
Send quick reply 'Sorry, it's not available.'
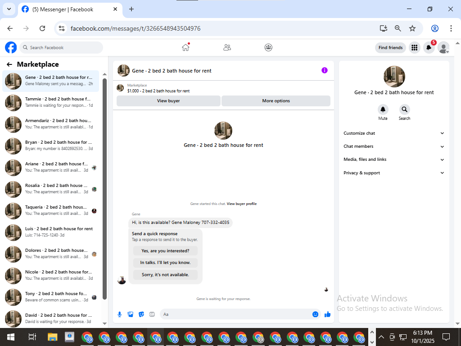[x=165, y=275]
